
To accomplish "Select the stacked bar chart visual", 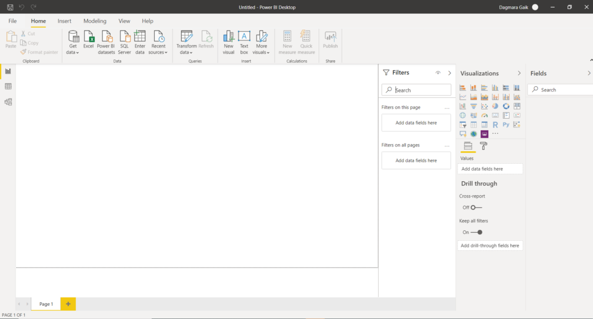I will click(463, 87).
